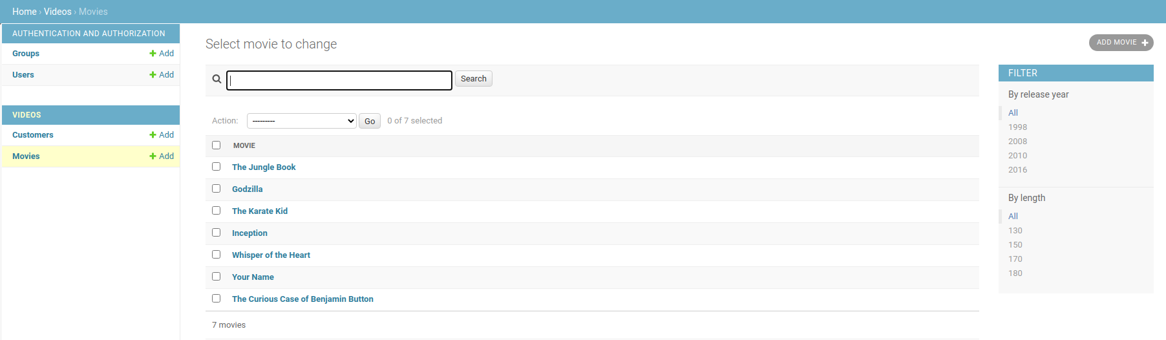
Task: Click the plus icon in Movies row
Action: (x=153, y=156)
